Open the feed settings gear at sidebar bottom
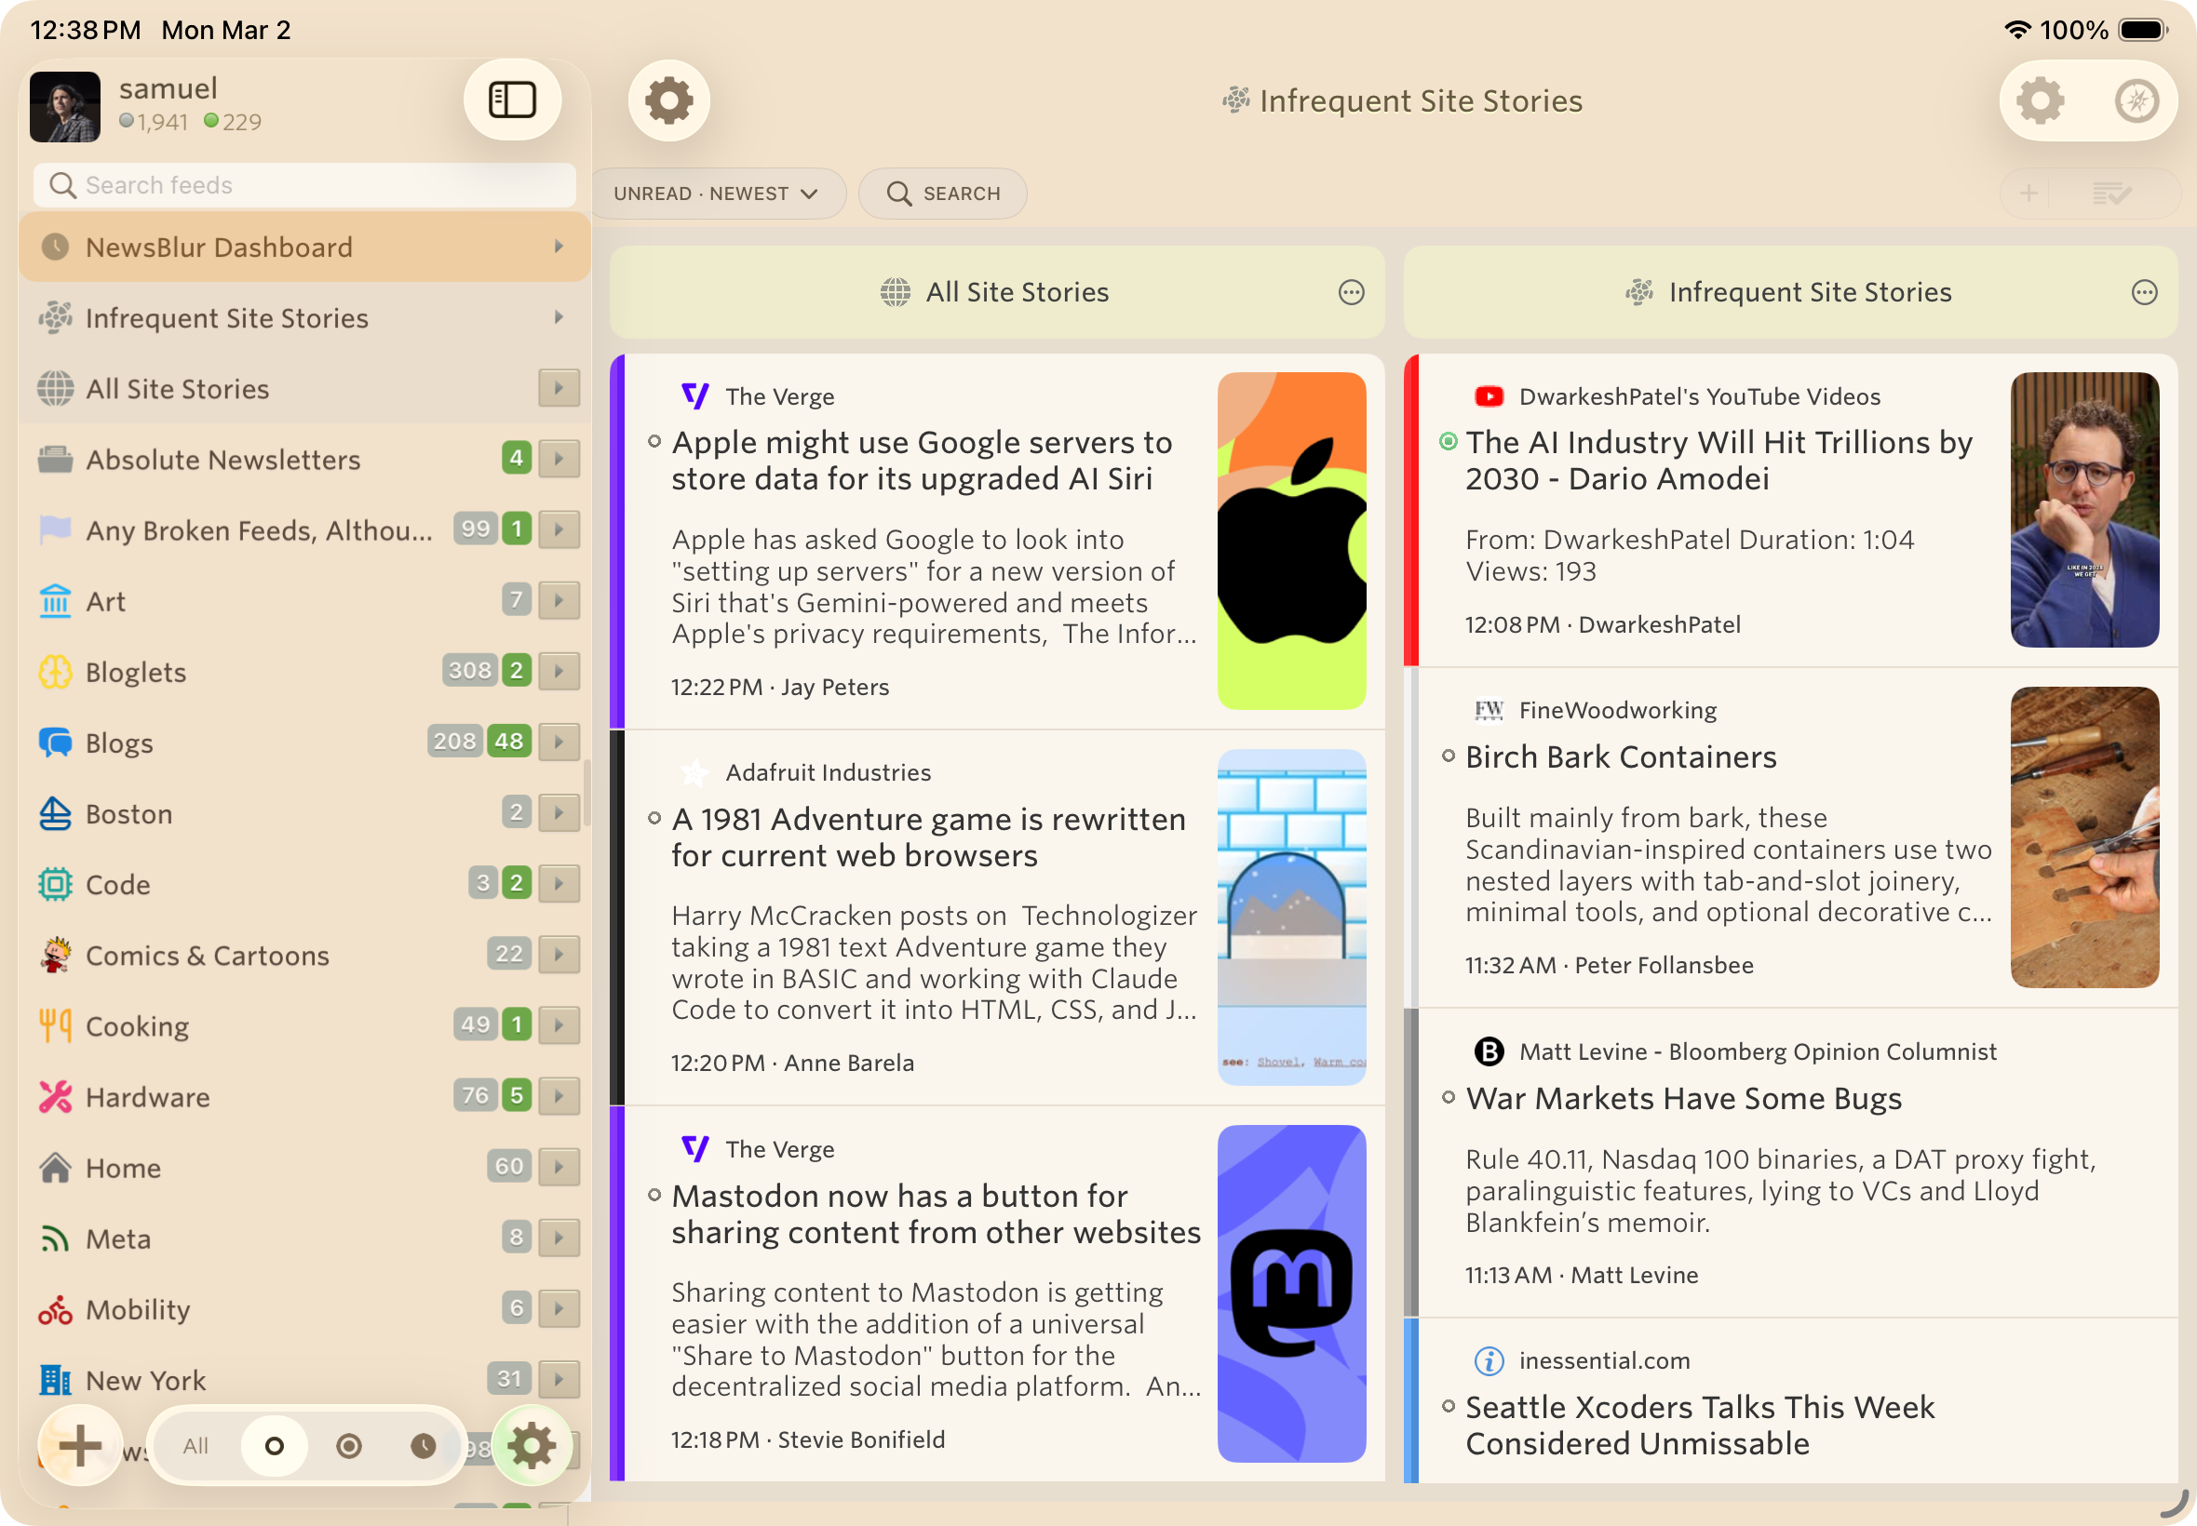2197x1526 pixels. click(532, 1446)
